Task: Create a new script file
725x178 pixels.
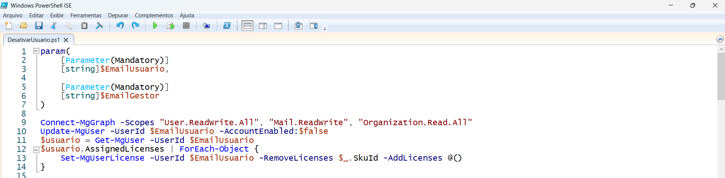Action: (x=8, y=26)
